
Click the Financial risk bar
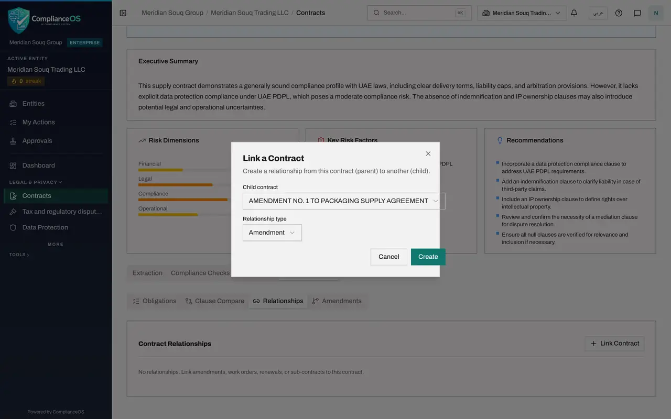point(183,170)
